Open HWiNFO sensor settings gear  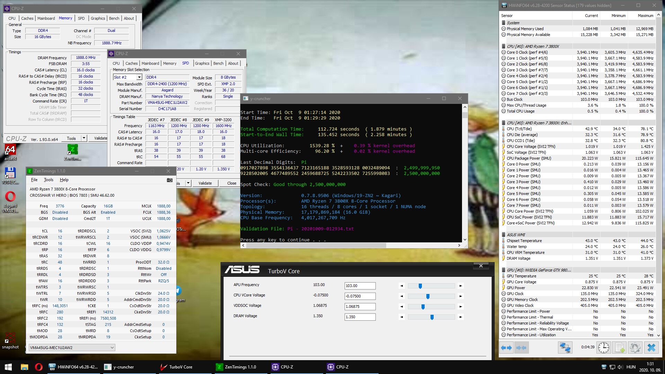point(635,347)
